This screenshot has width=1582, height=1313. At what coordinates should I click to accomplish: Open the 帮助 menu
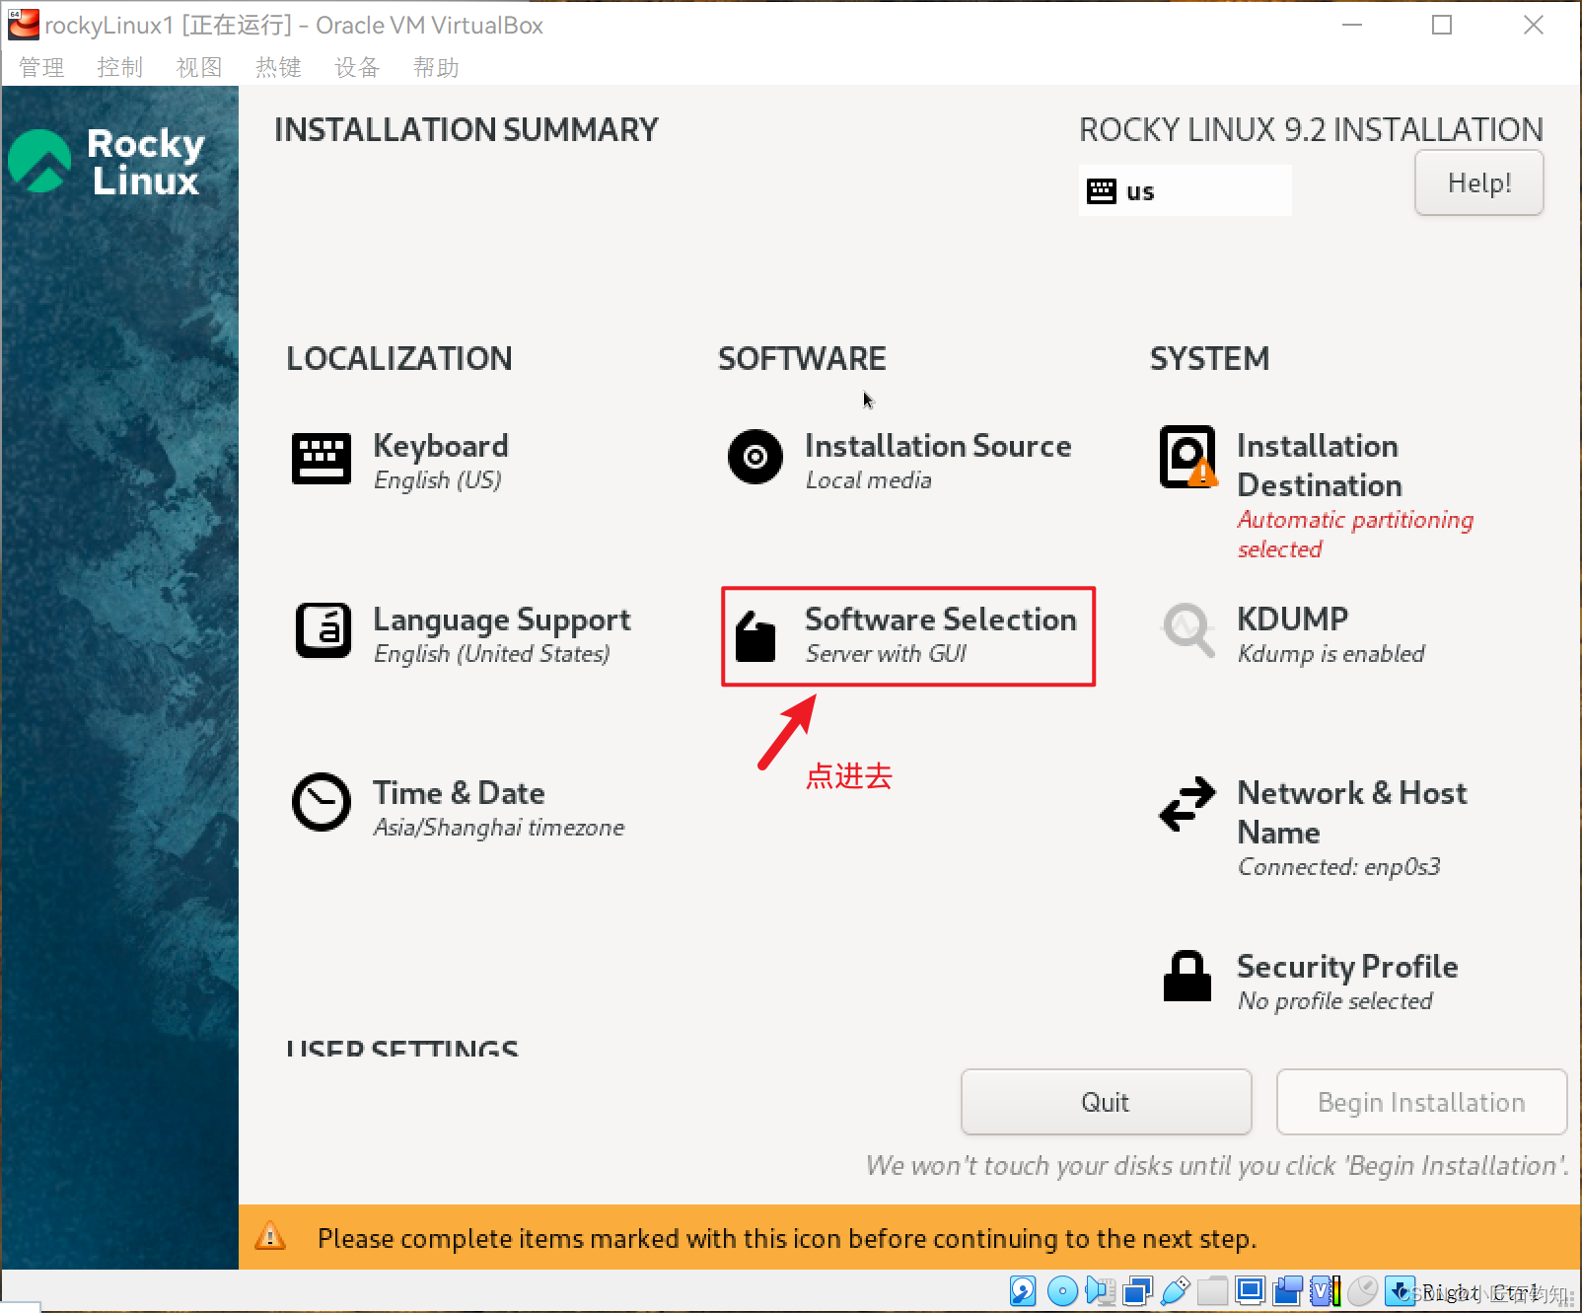coord(436,67)
